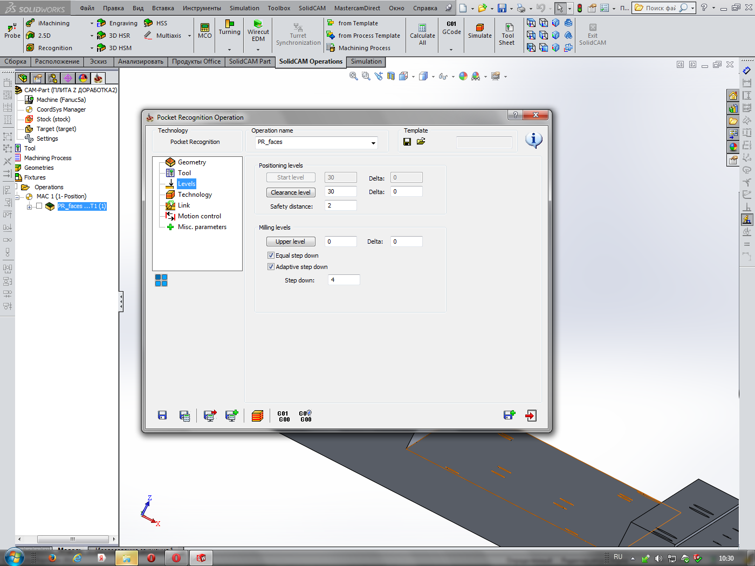The image size is (755, 566).
Task: Click the Recognition operation icon
Action: coord(30,48)
